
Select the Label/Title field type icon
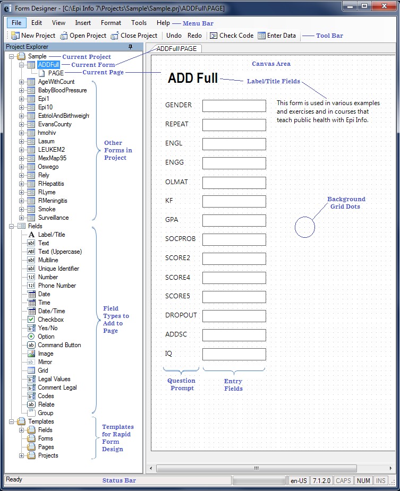pos(31,235)
